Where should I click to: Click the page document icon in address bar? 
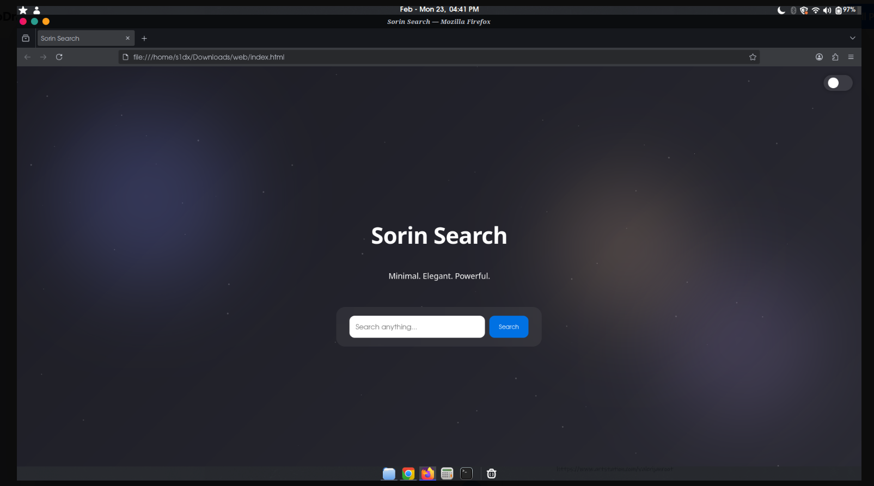click(125, 57)
